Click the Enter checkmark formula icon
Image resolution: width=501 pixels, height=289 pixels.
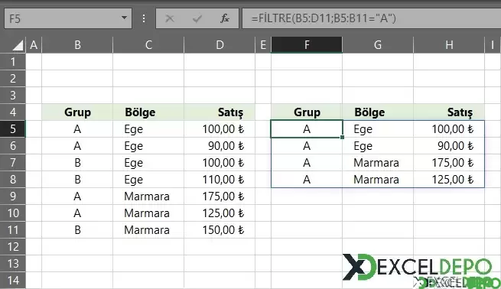click(197, 18)
